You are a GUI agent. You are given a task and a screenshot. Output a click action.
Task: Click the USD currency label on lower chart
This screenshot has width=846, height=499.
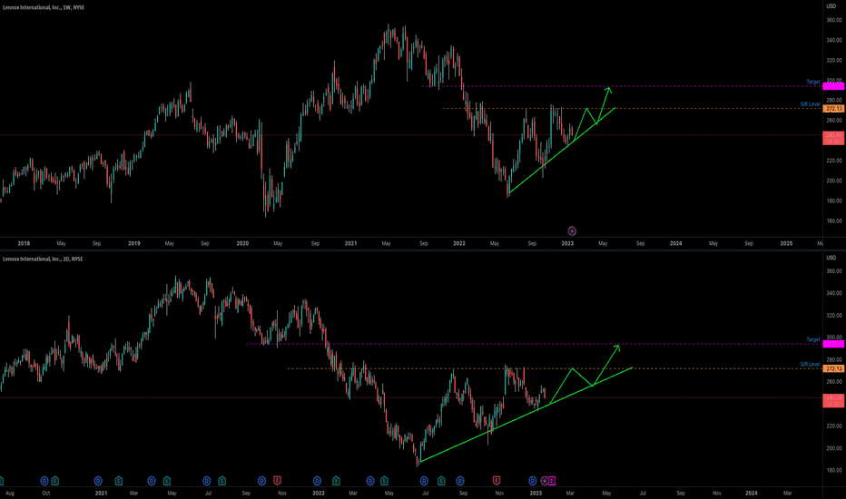click(831, 258)
